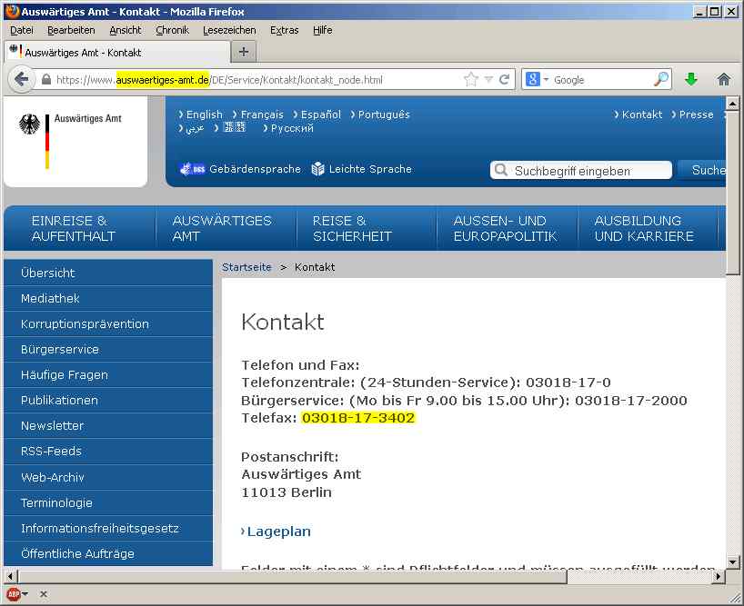This screenshot has width=744, height=606.
Task: Open the Leichte Sprache link
Action: 370,169
